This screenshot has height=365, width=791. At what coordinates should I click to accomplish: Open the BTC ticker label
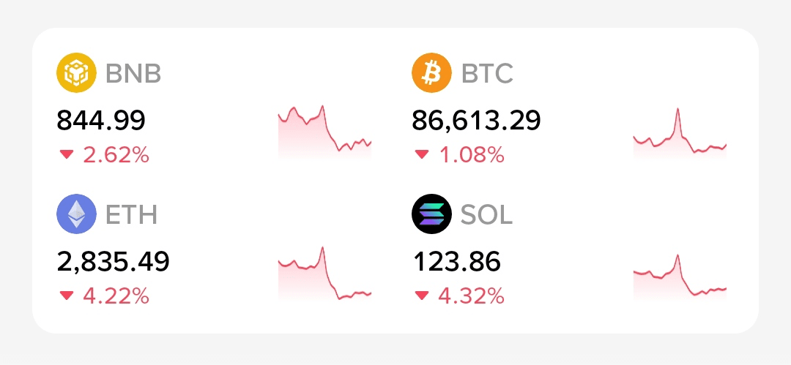pos(487,74)
